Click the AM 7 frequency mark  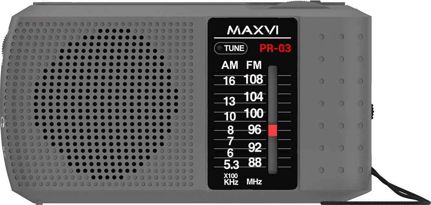point(230,141)
